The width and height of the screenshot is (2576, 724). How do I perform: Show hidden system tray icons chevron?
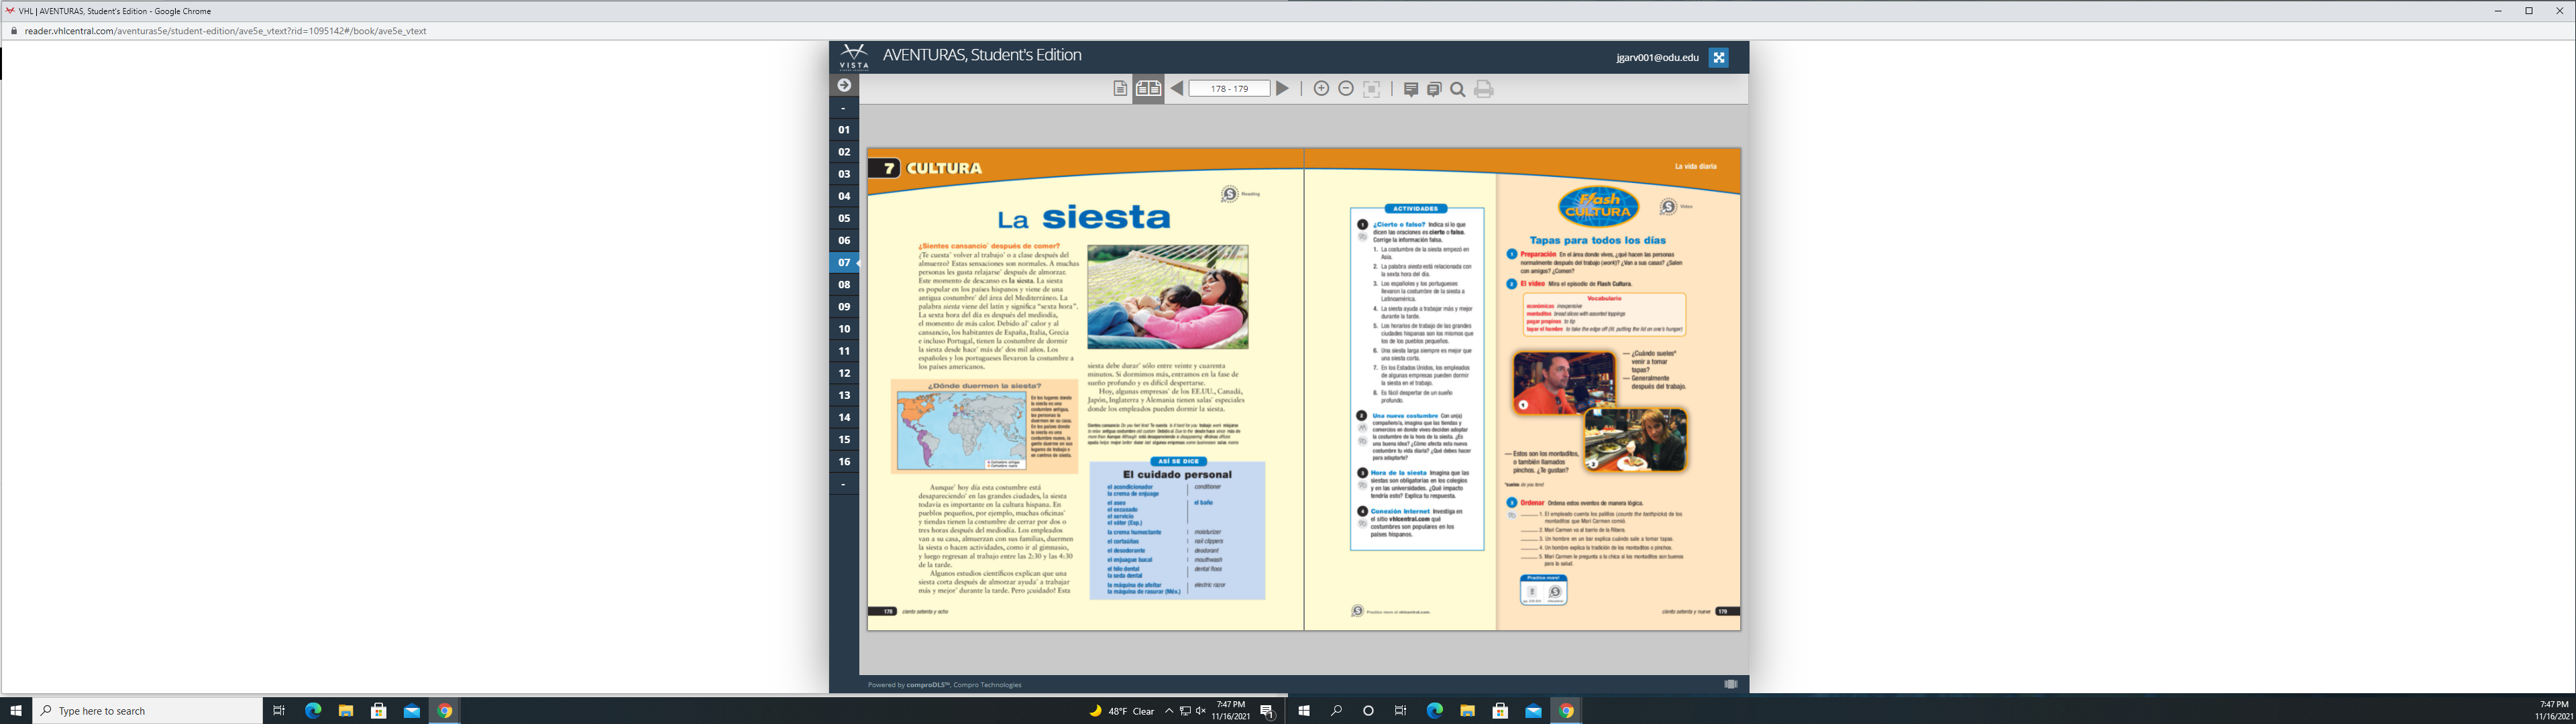[x=1169, y=711]
